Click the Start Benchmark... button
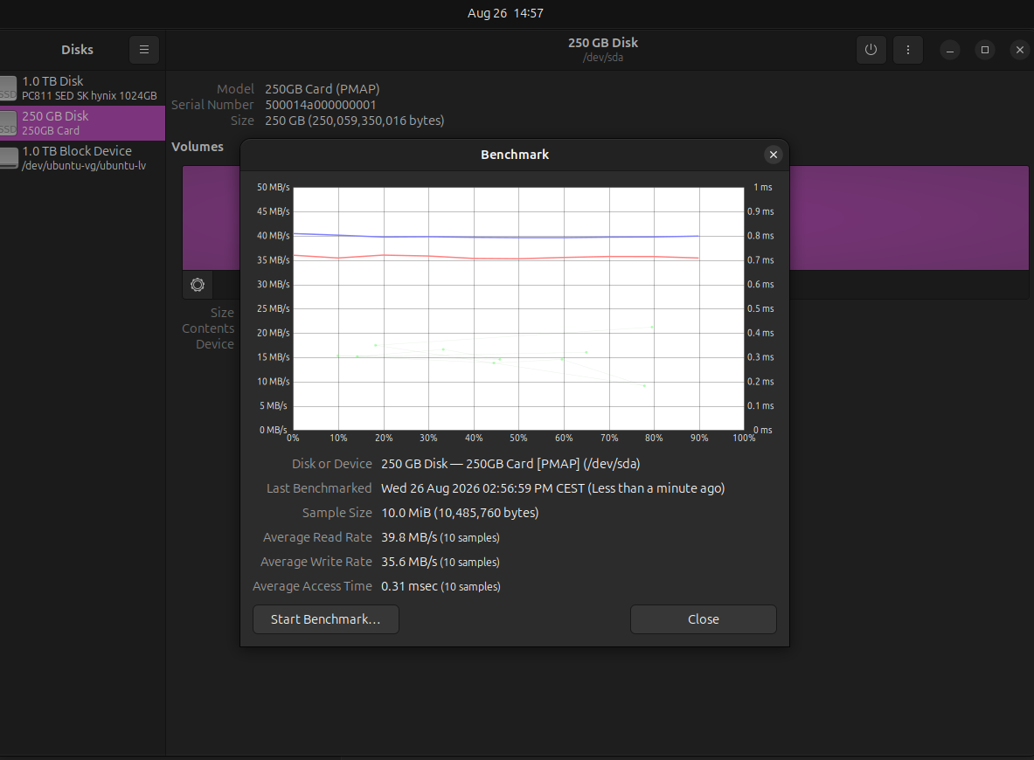1034x760 pixels. pos(326,619)
